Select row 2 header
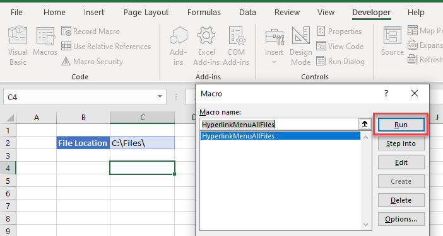Viewport: 443px width, 236px height. (x=8, y=143)
